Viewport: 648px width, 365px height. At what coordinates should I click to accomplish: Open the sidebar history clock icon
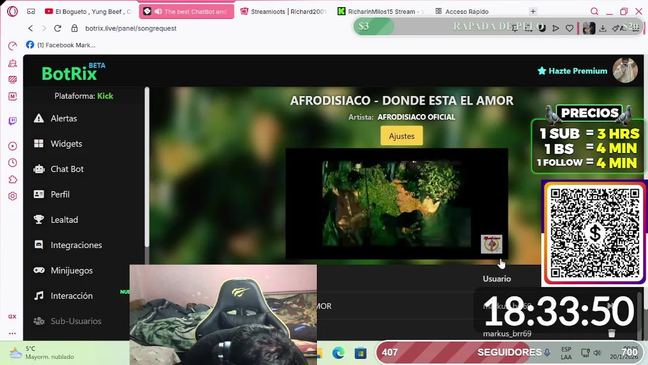tap(13, 163)
